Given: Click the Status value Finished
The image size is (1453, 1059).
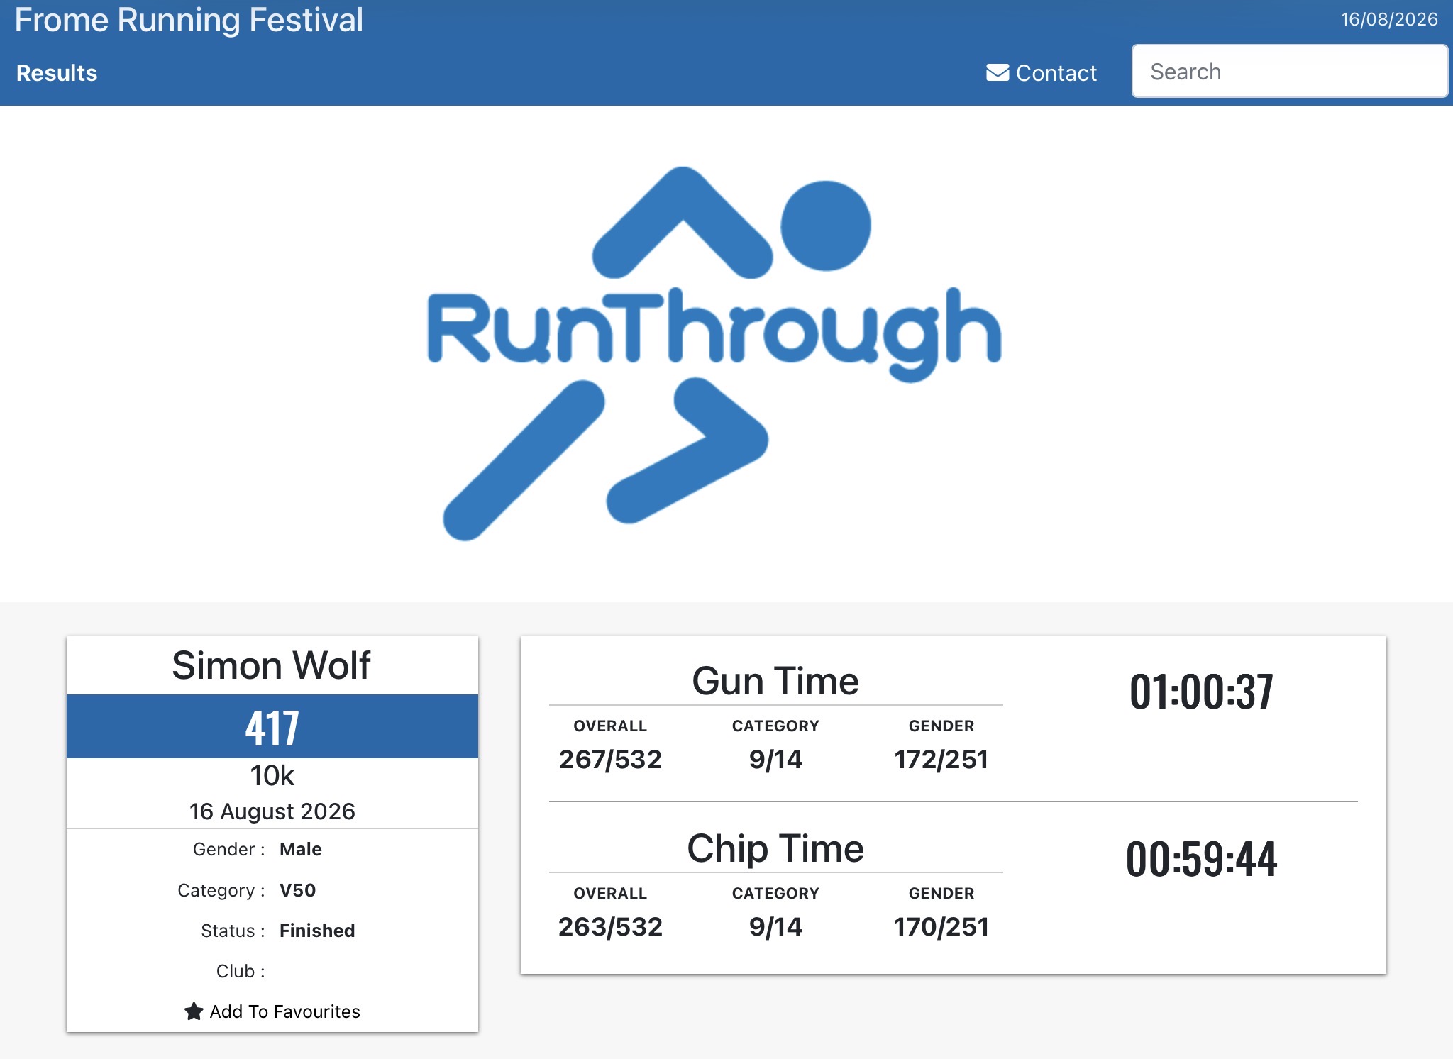Looking at the screenshot, I should click(x=317, y=931).
